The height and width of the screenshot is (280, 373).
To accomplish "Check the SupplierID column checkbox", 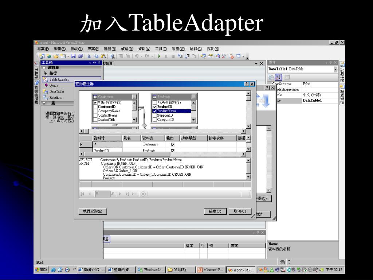I will [154, 116].
